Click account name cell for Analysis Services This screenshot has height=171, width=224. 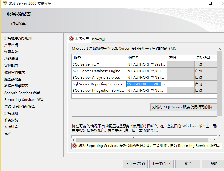(x=147, y=77)
